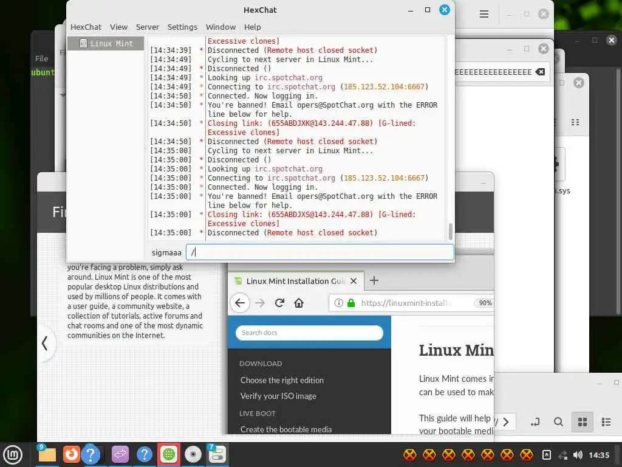Click the HexChat chat log scrollbar
The image size is (622, 467).
450,232
